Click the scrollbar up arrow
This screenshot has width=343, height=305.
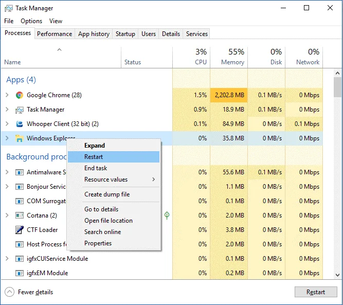coord(337,74)
